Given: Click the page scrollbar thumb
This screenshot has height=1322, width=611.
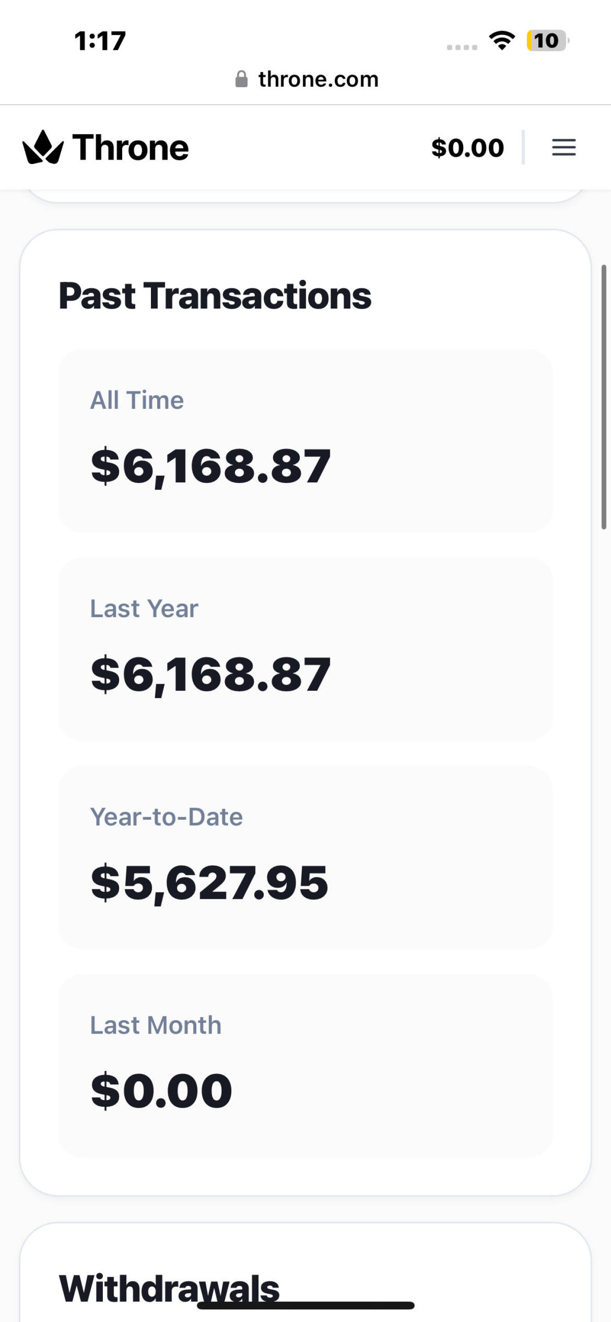Looking at the screenshot, I should pos(604,397).
